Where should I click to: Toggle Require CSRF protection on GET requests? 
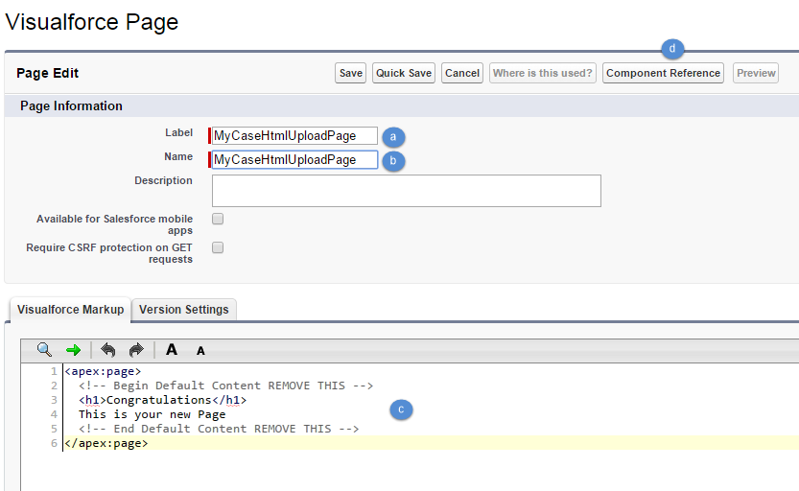tap(218, 247)
